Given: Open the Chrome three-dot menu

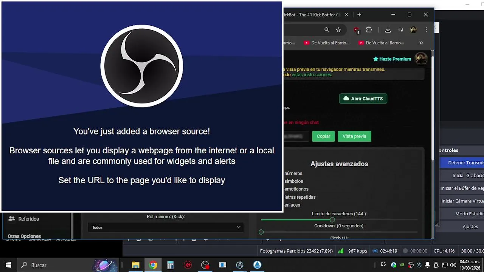Looking at the screenshot, I should point(426,29).
